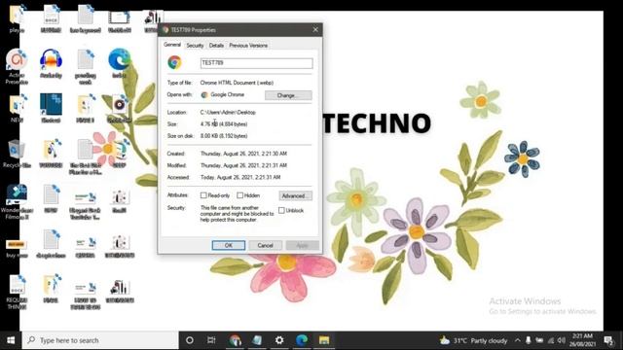Click "Chrome HTML Document (.webp)" file type text
623x350 pixels.
237,83
